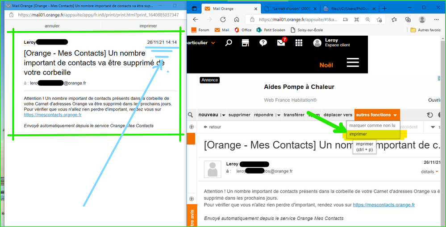Viewport: 446px width, 227px height.
Task: Click the Leroy Espace client avatar
Action: pyautogui.click(x=317, y=43)
